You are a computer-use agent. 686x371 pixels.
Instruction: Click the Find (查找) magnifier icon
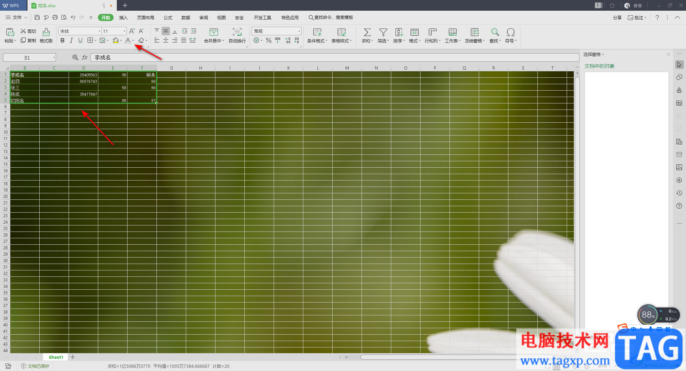(495, 32)
